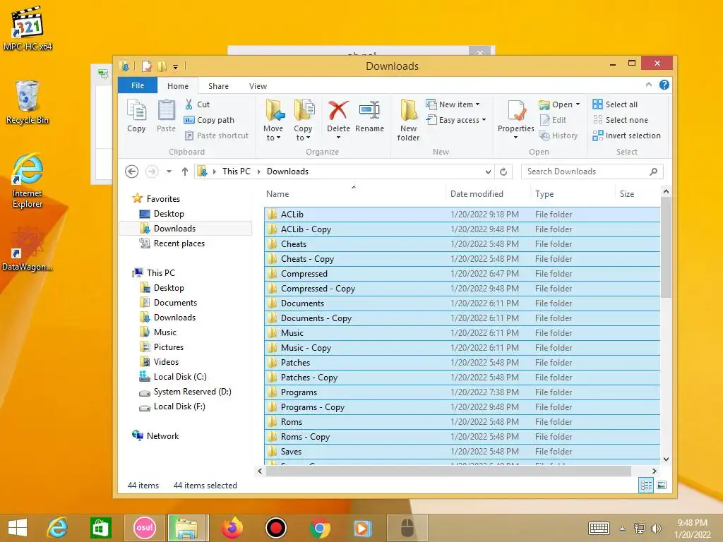Select the Home ribbon tab
Viewport: 723px width, 542px height.
(178, 85)
